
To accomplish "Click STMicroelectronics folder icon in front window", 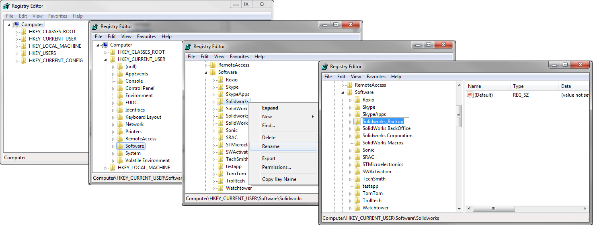I will tap(357, 164).
